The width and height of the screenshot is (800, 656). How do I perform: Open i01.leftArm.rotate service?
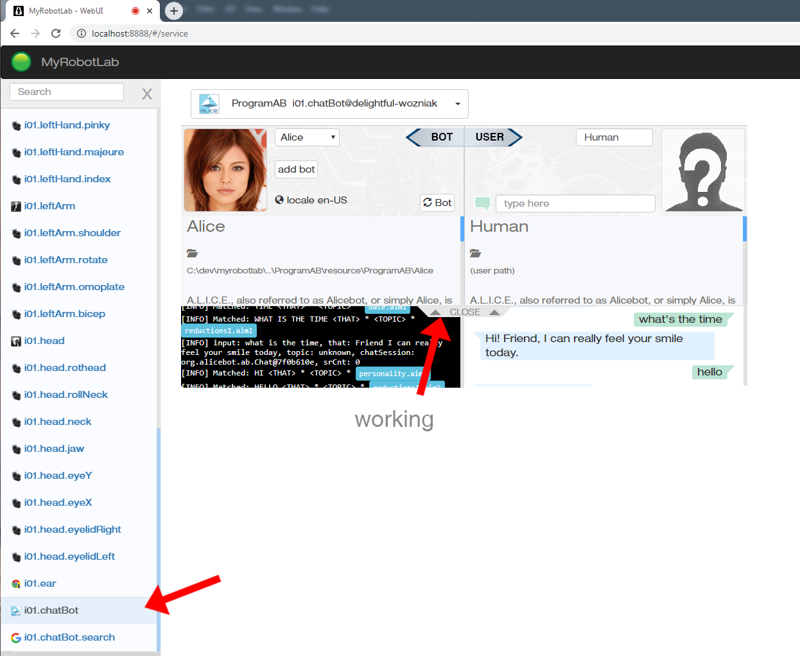tap(65, 260)
